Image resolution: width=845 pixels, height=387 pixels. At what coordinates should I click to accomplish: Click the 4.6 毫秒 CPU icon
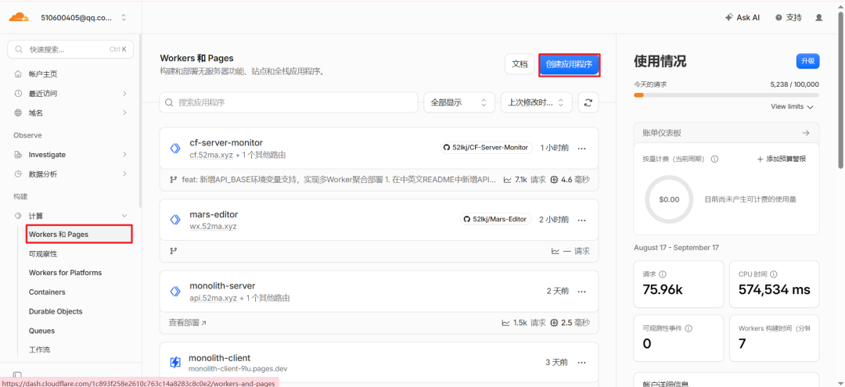click(553, 180)
